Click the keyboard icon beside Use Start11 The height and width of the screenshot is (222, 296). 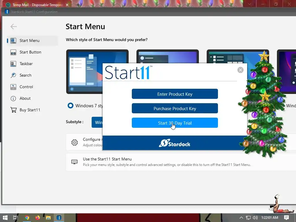coord(74,162)
